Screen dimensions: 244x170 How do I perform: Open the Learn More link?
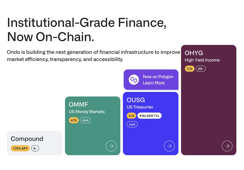153,83
